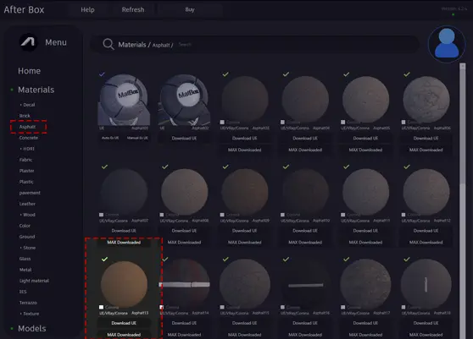
Task: Select the orange Asphalt13 material sphere
Action: click(124, 284)
